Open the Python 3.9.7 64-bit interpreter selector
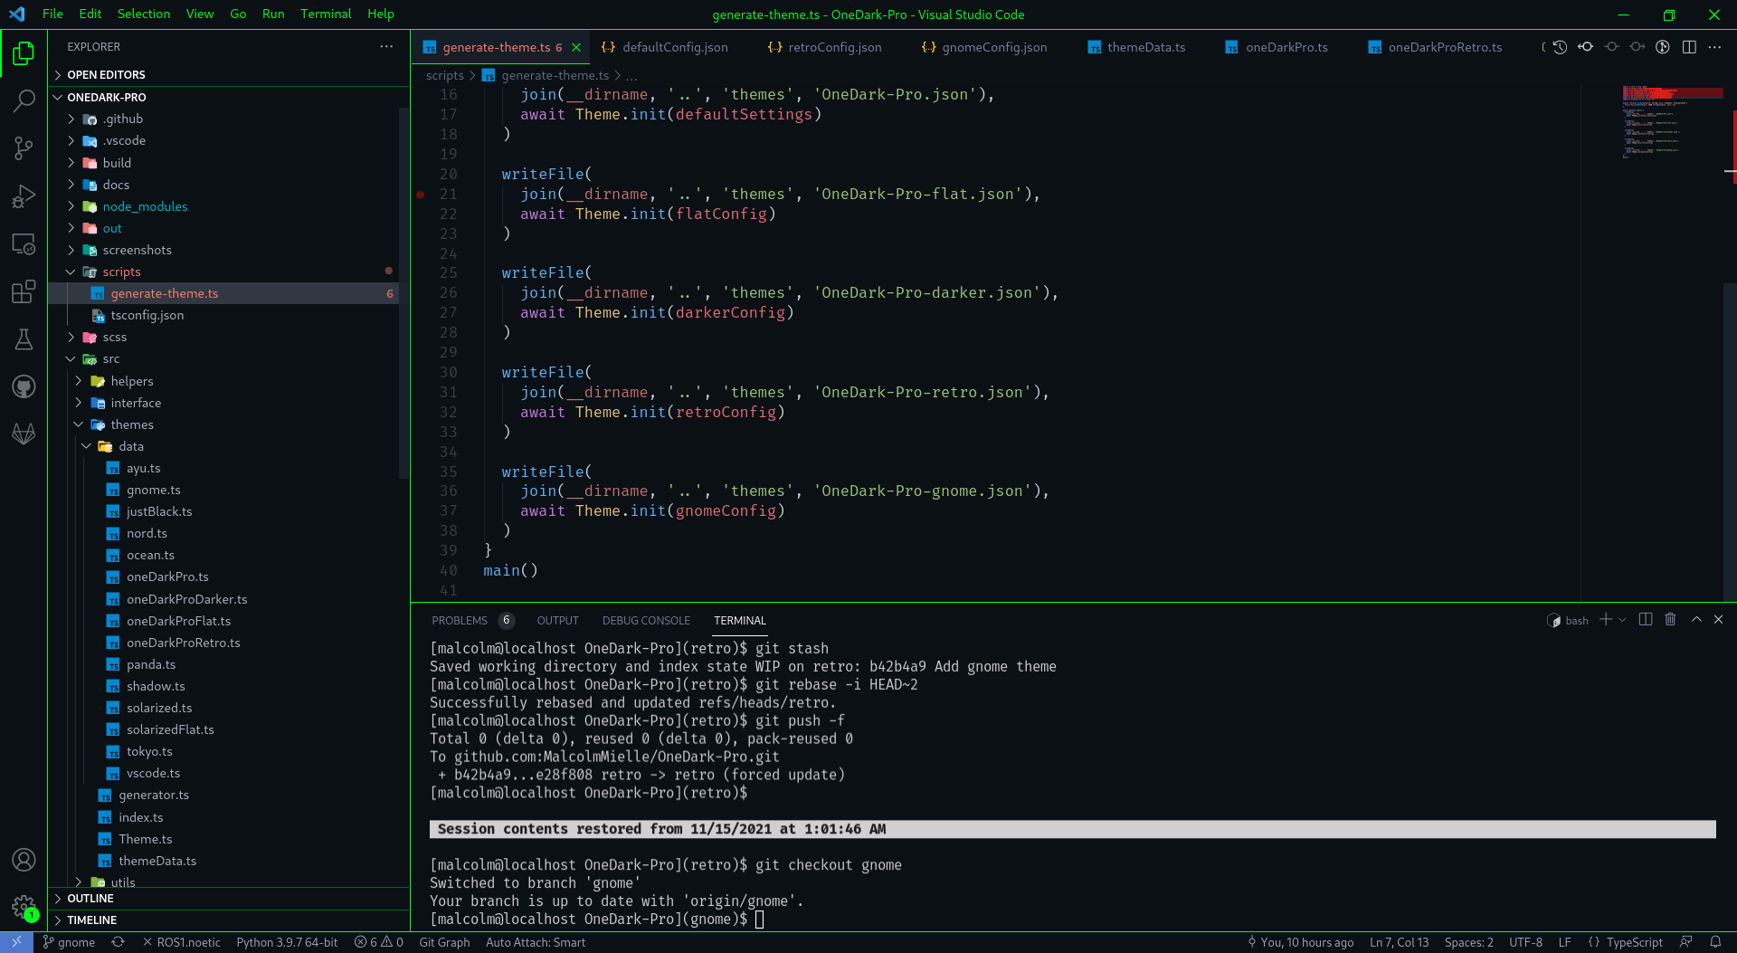 click(287, 941)
